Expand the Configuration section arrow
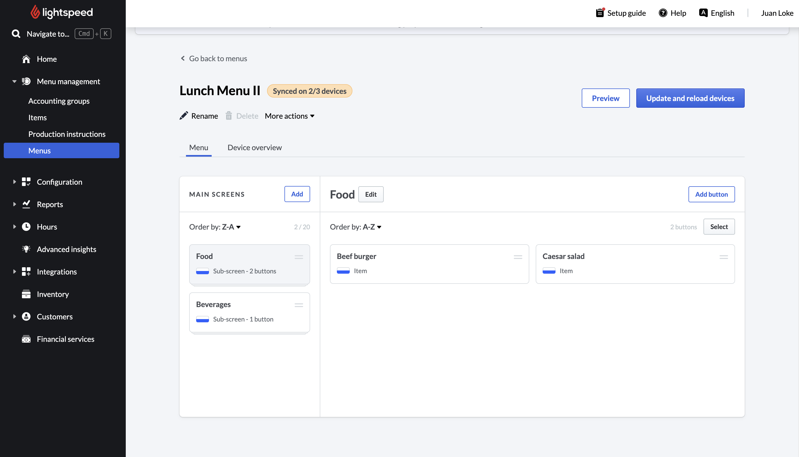Screen dimensions: 799x457 14,182
